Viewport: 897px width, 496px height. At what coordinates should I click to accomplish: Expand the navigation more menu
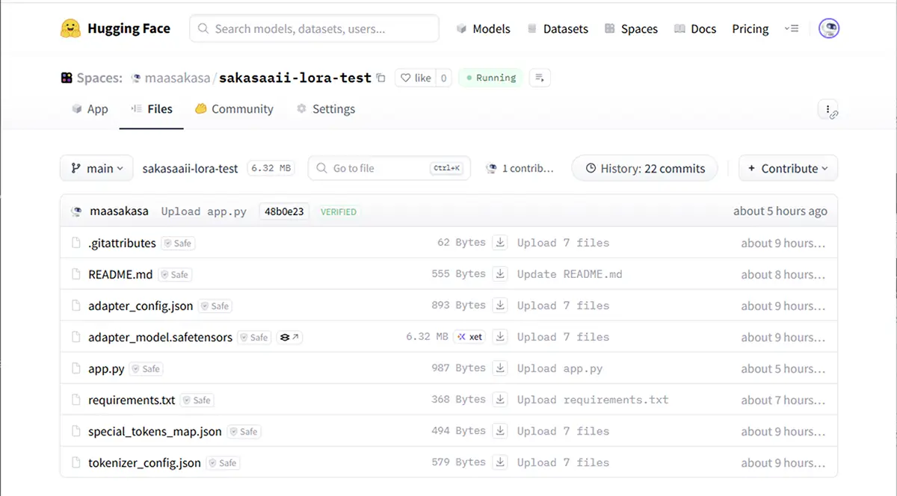[792, 29]
